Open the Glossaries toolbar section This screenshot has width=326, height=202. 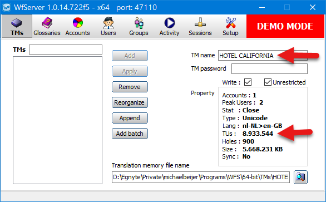(47, 26)
